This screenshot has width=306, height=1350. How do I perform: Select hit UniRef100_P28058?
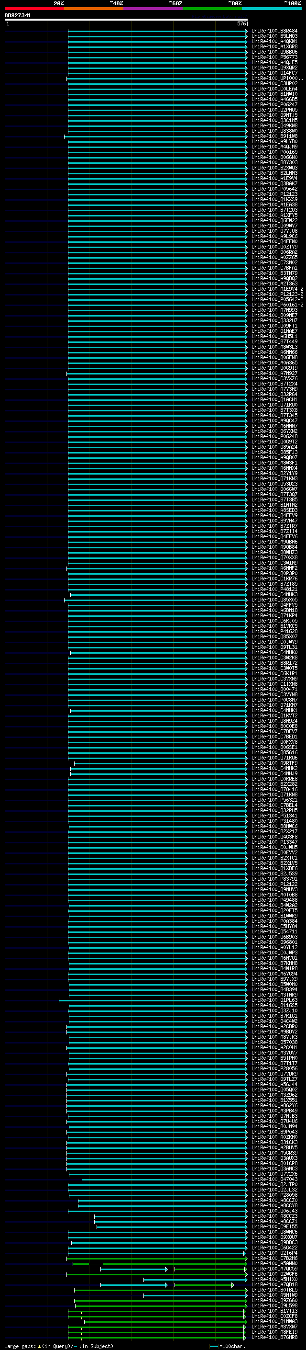click(274, 1195)
